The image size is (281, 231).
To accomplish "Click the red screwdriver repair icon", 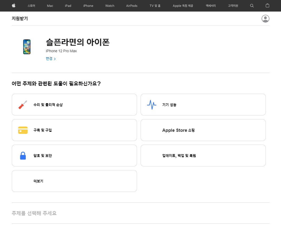I will (23, 105).
